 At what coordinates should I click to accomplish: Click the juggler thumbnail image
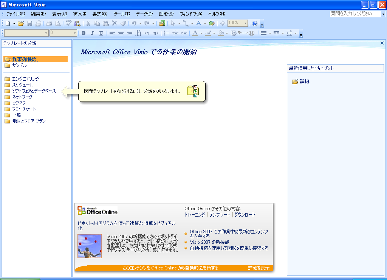90,246
